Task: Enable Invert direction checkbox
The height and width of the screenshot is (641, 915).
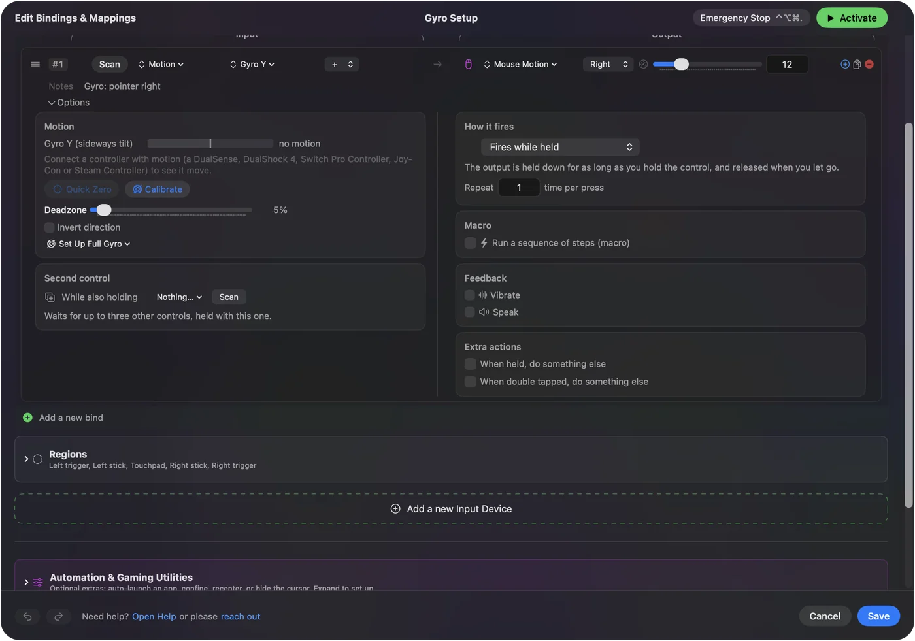Action: pyautogui.click(x=49, y=227)
